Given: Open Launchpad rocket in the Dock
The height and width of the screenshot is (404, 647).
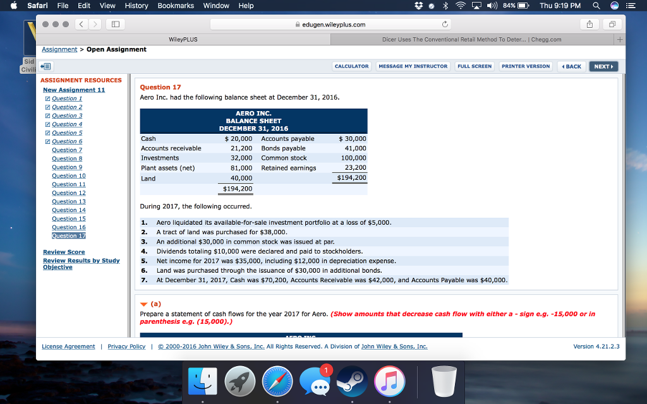Looking at the screenshot, I should coord(240,381).
